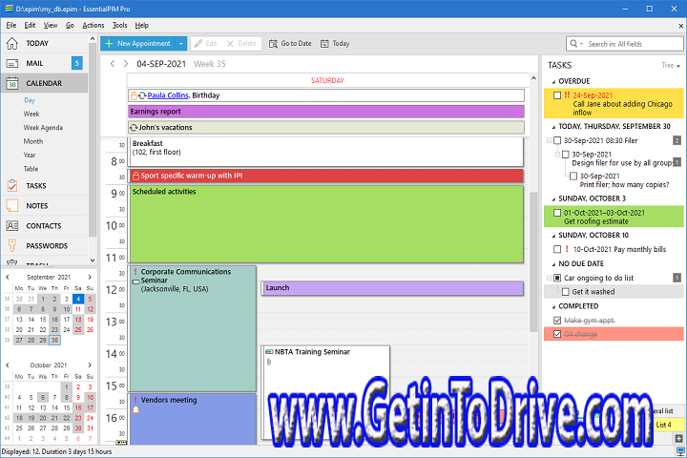The height and width of the screenshot is (458, 687).
Task: Check the 30-Sep-2021 08:30 Filer task
Action: click(x=557, y=140)
